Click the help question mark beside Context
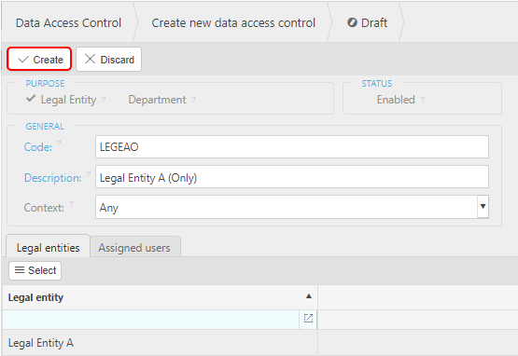This screenshot has height=356, width=518. click(71, 204)
